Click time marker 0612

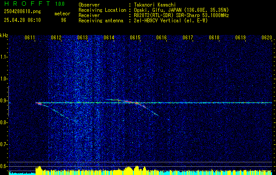[56, 37]
